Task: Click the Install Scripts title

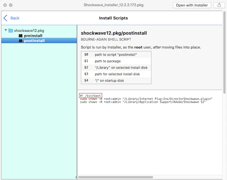Action: pos(113,18)
